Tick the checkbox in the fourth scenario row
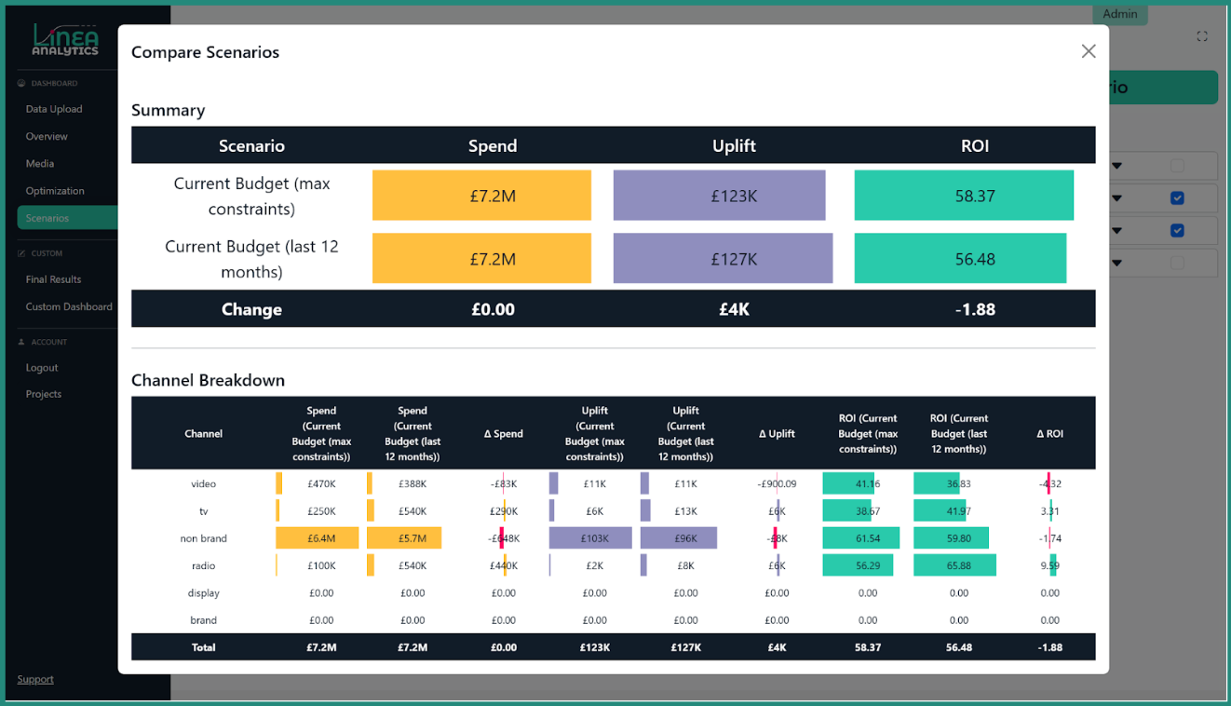 pos(1177,263)
